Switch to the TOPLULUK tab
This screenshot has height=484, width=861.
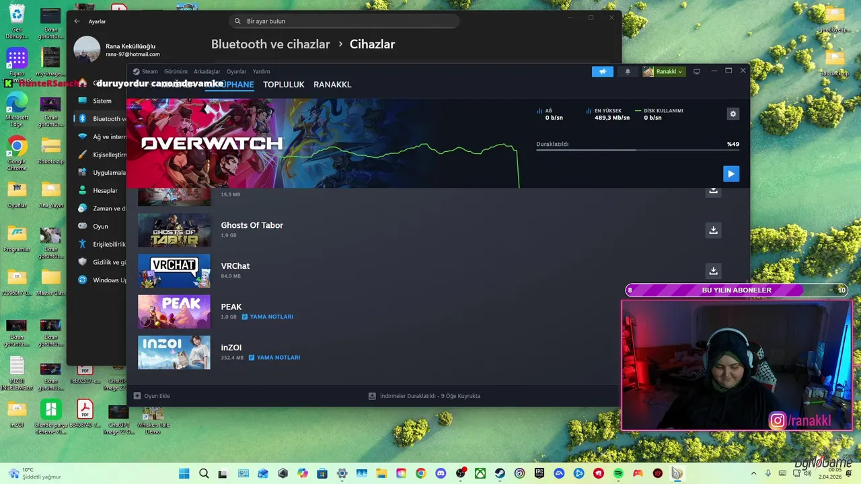(x=284, y=85)
